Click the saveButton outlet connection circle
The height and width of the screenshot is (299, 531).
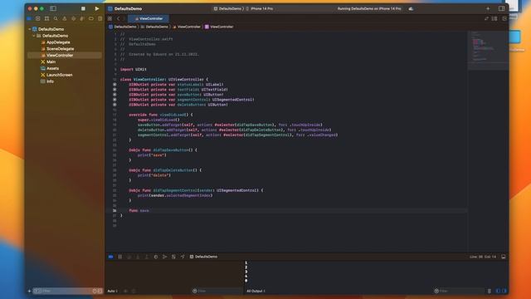114,95
